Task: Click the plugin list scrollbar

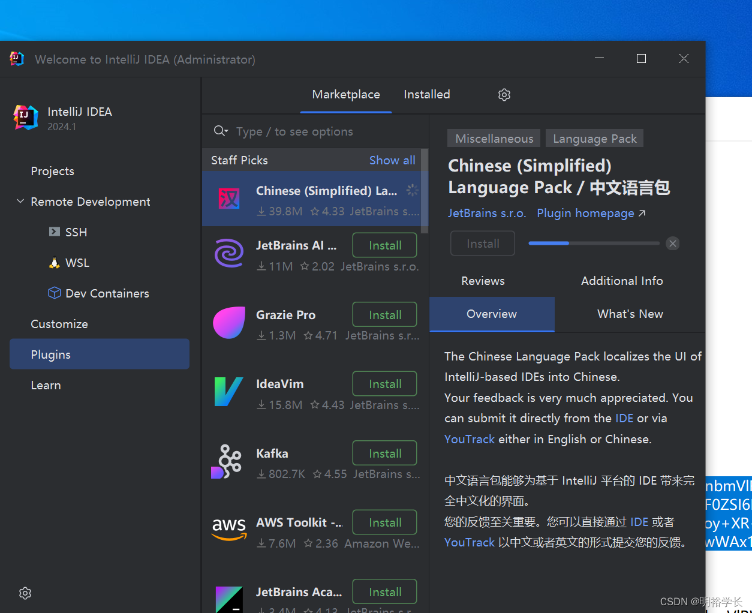Action: coord(425,191)
